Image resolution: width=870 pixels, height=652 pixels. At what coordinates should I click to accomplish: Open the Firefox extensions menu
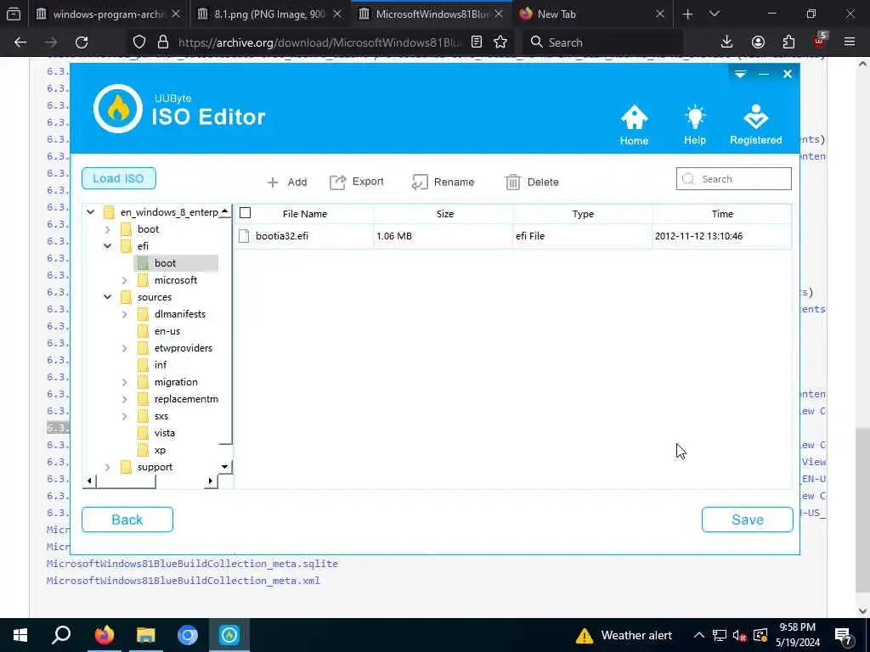788,42
